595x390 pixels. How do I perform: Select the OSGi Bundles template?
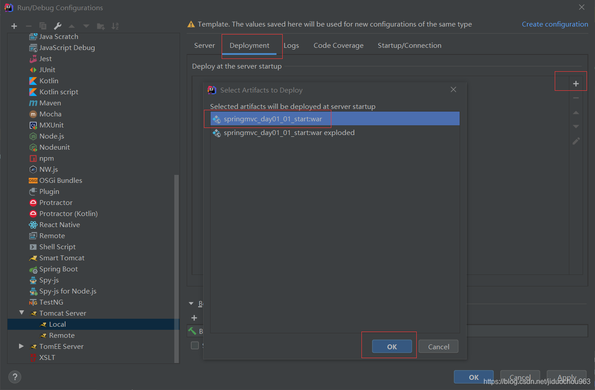pyautogui.click(x=56, y=181)
